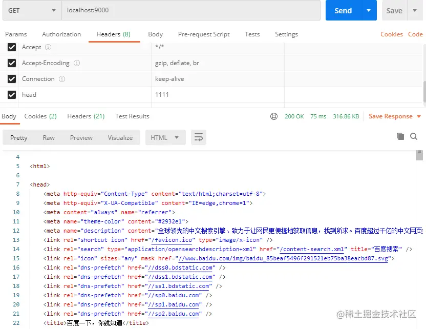Uncheck the head header checkbox

[12, 95]
